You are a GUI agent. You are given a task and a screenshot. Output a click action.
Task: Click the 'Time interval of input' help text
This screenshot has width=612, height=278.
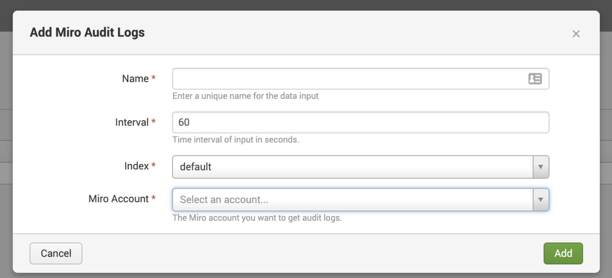[236, 140]
